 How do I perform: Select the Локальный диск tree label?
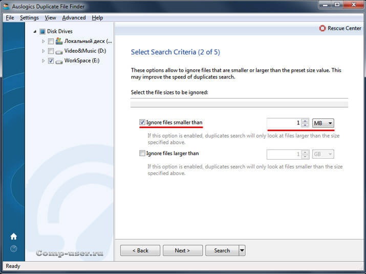88,41
